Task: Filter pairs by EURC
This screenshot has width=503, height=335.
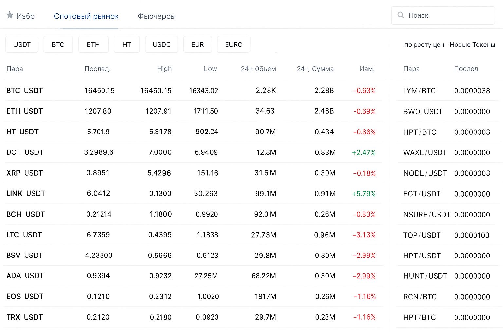Action: [x=233, y=44]
